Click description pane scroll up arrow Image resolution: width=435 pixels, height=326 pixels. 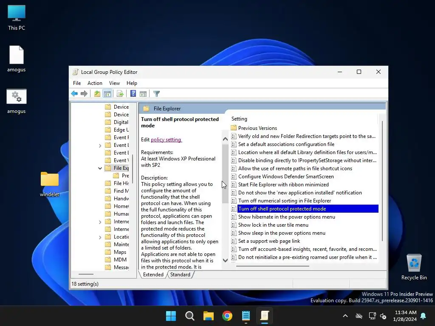225,139
